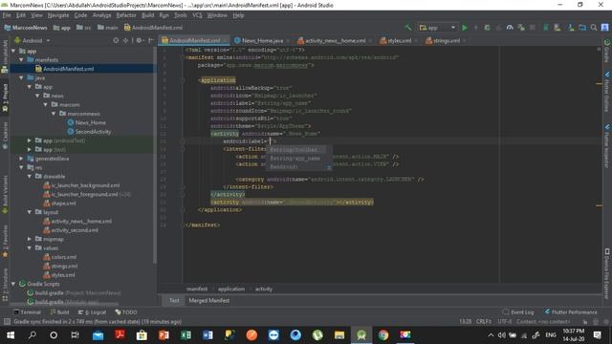Select colors.xml in values folder

[x=64, y=257]
